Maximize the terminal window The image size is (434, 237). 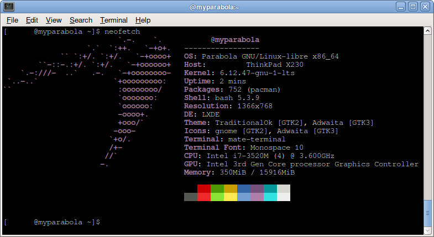click(413, 7)
